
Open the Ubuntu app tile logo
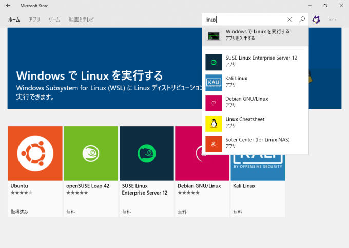click(35, 154)
